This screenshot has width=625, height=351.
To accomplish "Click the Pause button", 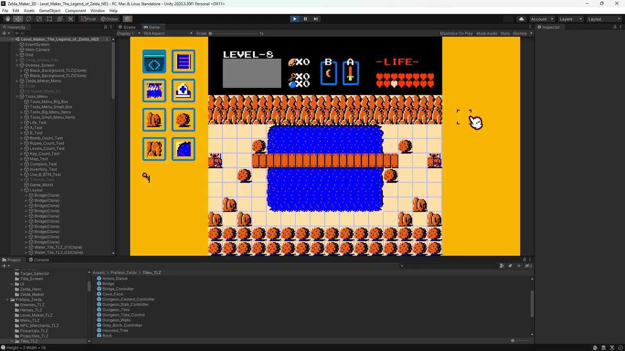I will tap(305, 19).
